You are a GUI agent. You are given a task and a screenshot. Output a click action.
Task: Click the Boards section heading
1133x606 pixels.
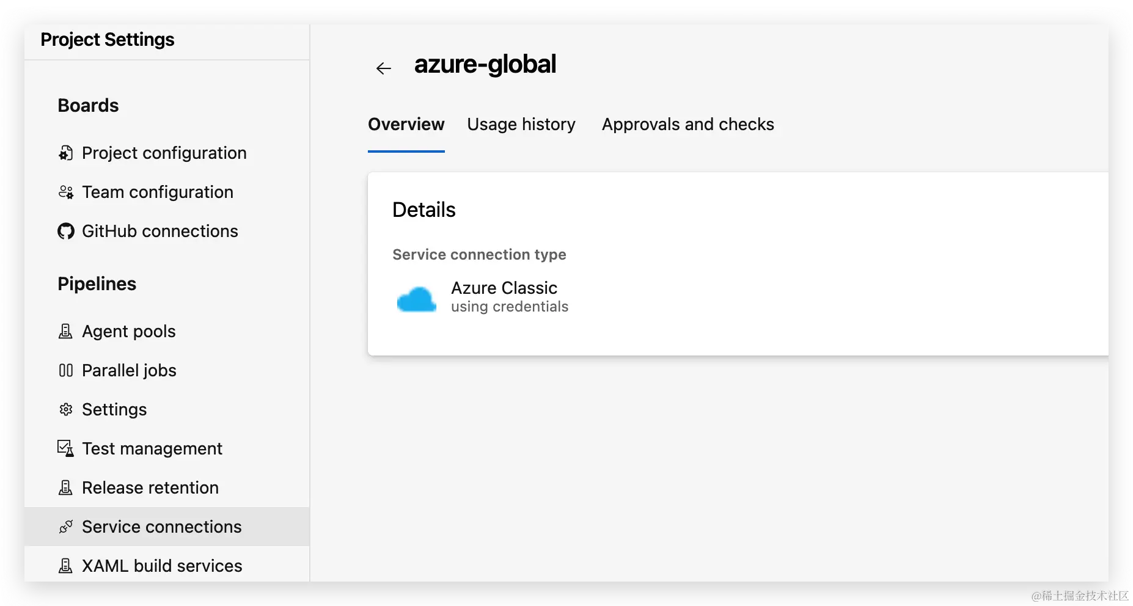(x=89, y=105)
